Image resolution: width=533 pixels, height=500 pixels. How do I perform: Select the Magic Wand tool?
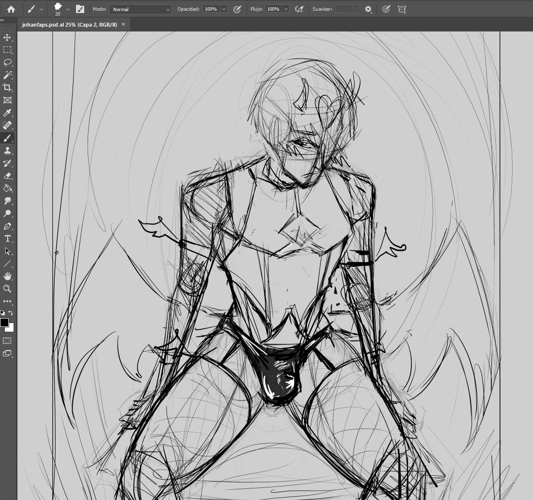7,75
